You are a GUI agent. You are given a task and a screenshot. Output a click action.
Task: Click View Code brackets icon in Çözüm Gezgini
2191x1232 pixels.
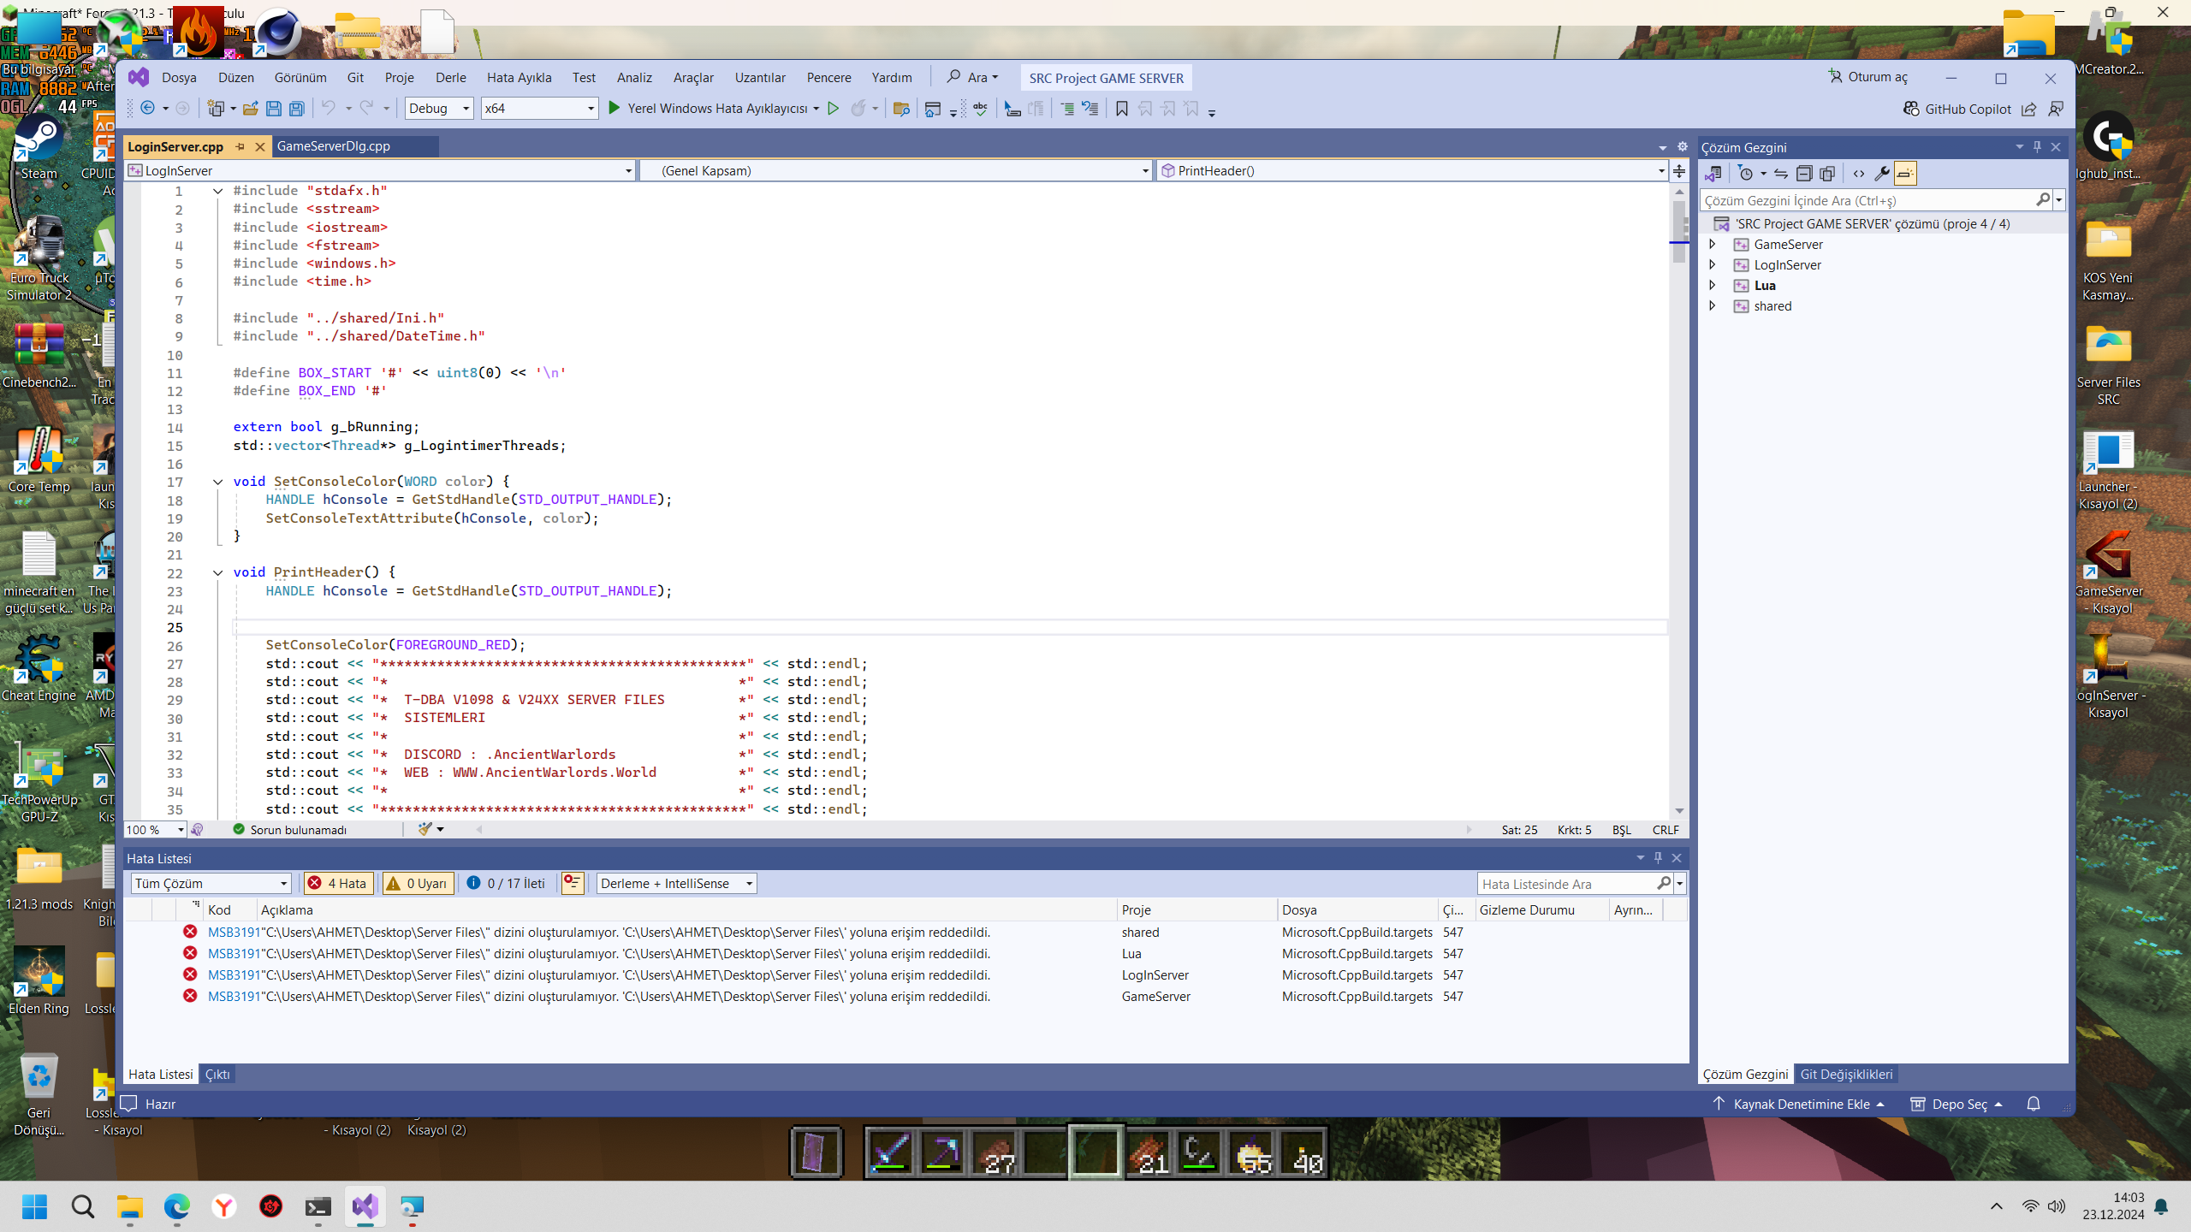point(1859,174)
